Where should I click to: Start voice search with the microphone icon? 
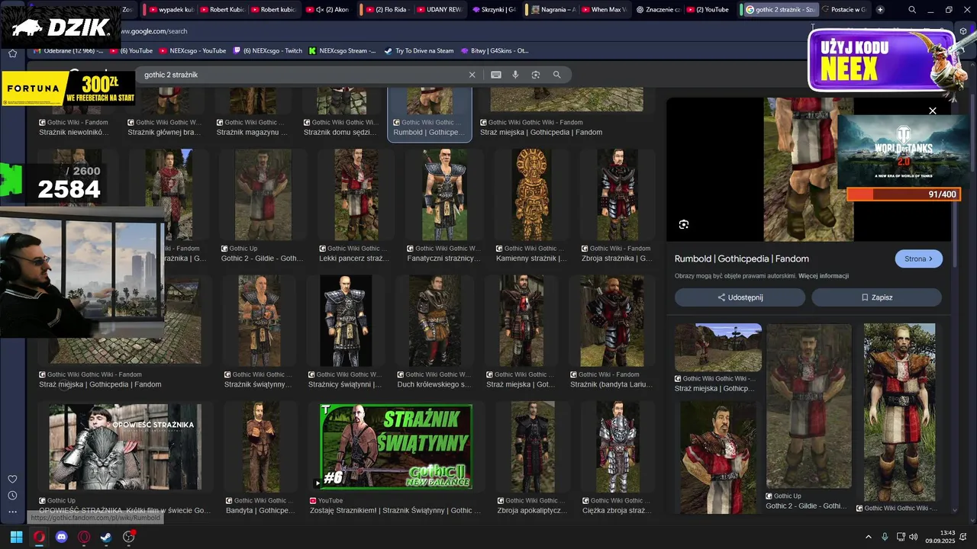515,75
